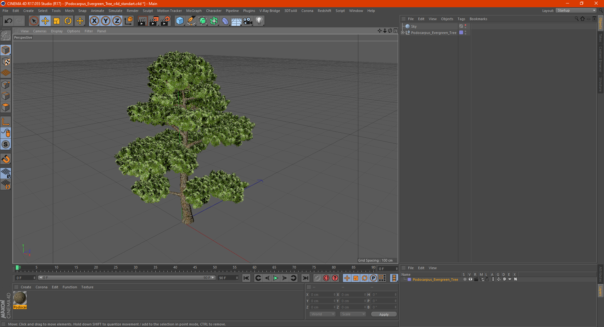Toggle Y axis lock
The height and width of the screenshot is (327, 604).
[x=106, y=21]
